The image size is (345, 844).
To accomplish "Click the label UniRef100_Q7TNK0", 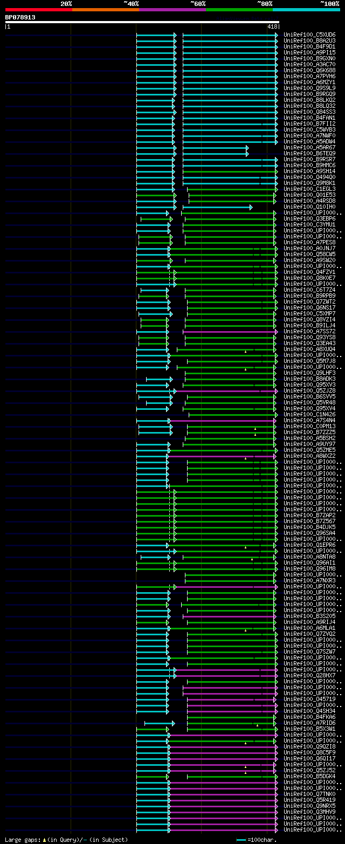I will (x=309, y=794).
